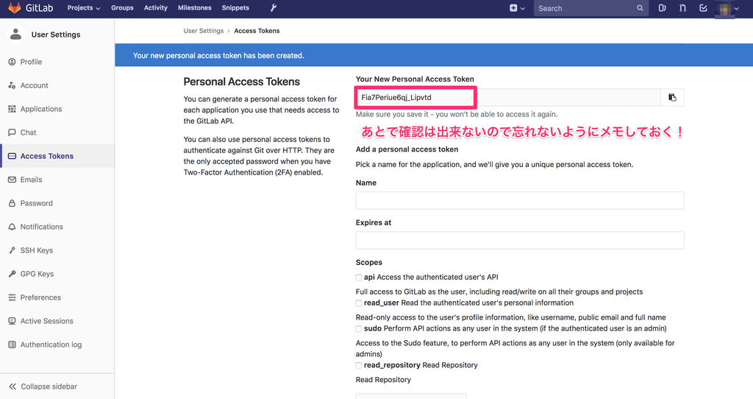Open the to-do checkmark icon in navbar
753x399 pixels.
point(703,8)
